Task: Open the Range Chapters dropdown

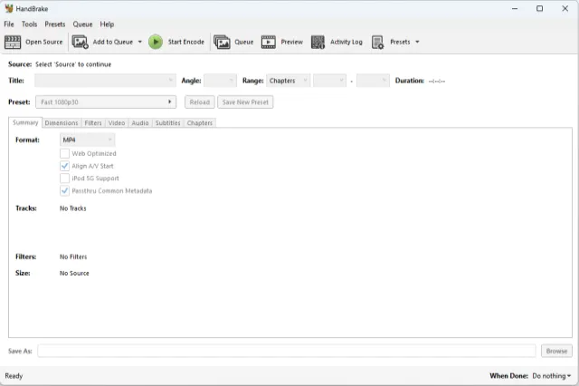Action: (288, 81)
